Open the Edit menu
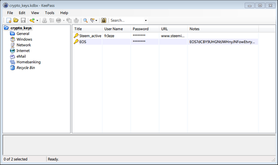 click(x=22, y=13)
